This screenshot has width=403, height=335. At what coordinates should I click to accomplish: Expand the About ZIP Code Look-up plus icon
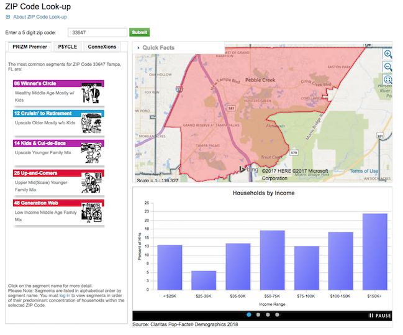(x=8, y=17)
